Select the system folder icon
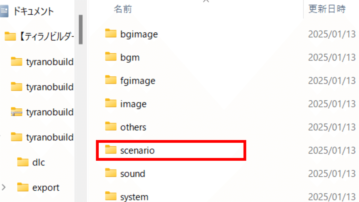Viewport: 359px width, 202px height. (111, 197)
